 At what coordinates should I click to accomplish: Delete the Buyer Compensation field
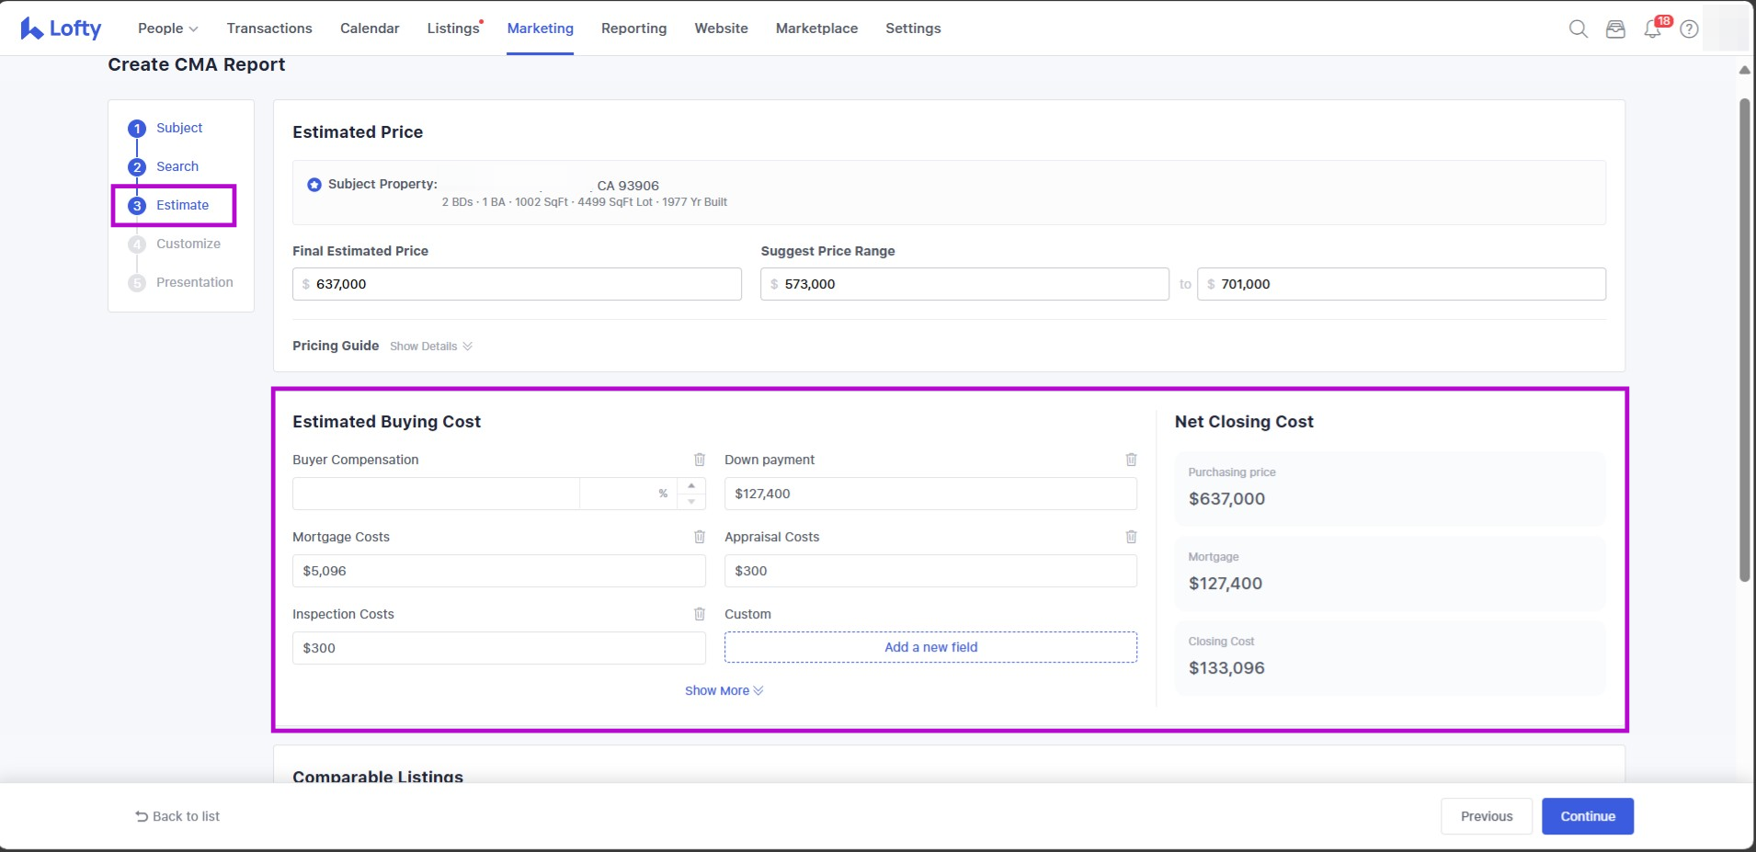[699, 460]
